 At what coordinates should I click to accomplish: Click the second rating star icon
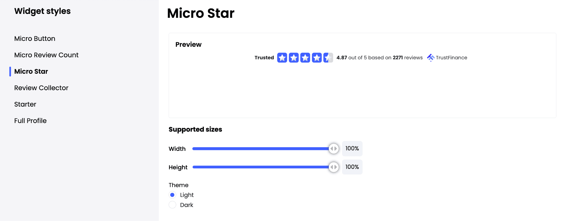(294, 58)
